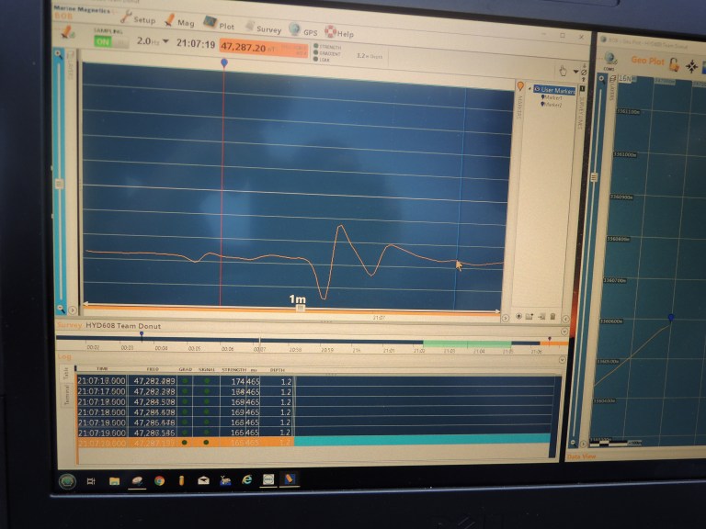
Task: Open Chrome from the Windows taskbar
Action: point(159,479)
